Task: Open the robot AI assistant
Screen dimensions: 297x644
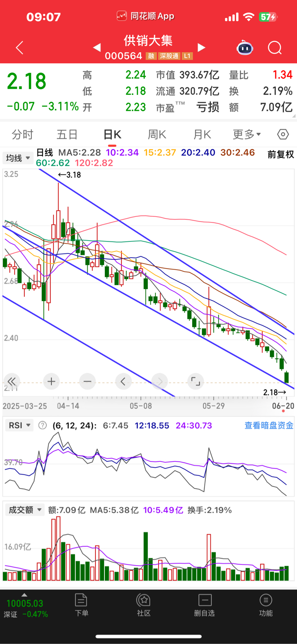Action: click(245, 48)
